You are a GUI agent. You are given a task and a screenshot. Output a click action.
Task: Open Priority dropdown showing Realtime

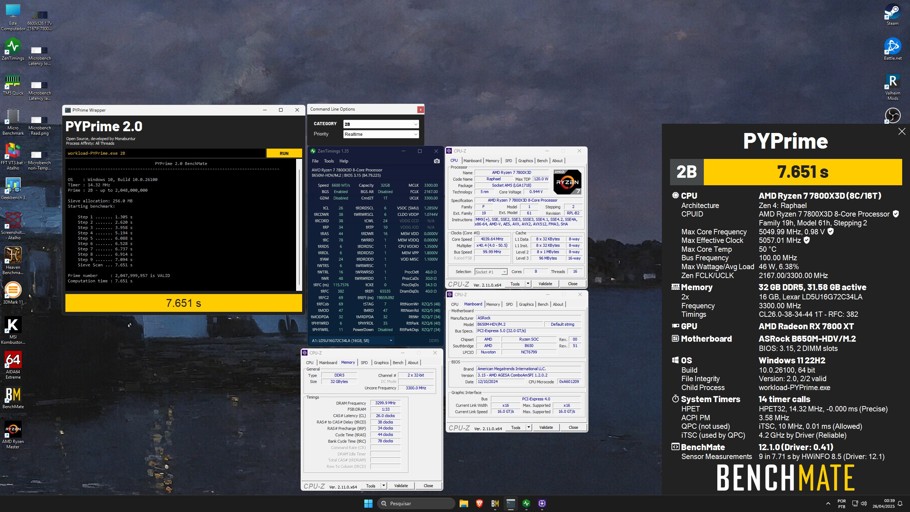381,134
